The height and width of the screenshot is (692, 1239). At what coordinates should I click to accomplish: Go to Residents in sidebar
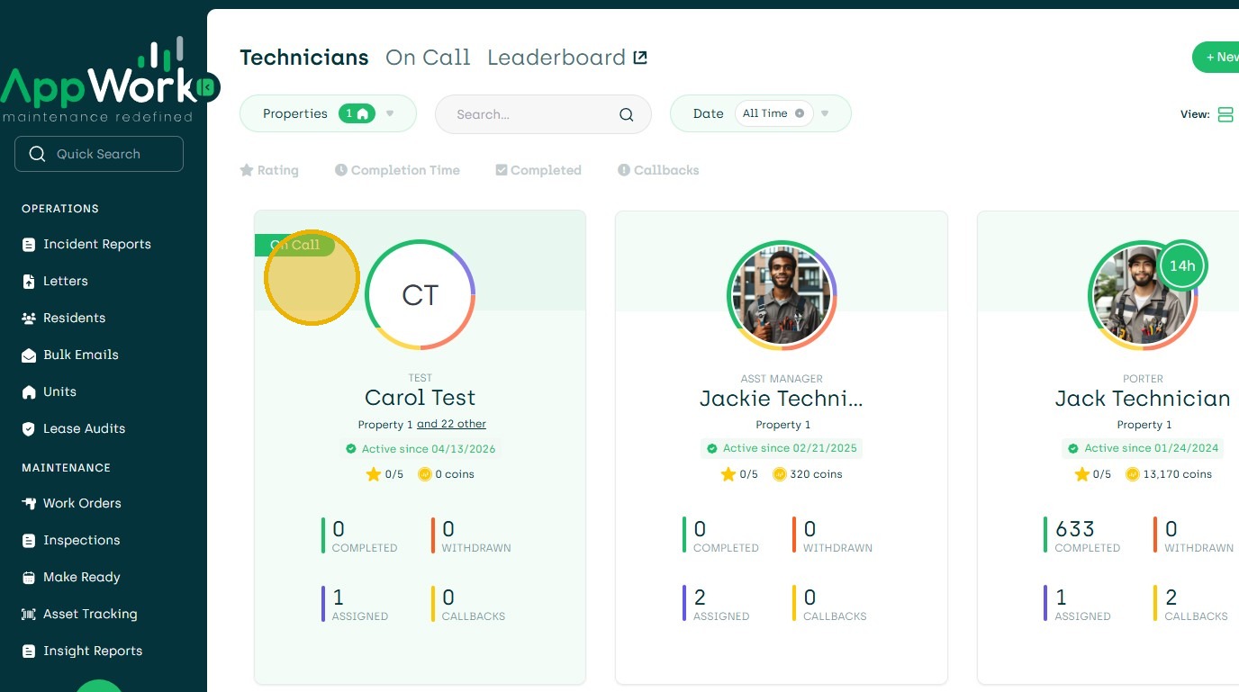(x=63, y=318)
